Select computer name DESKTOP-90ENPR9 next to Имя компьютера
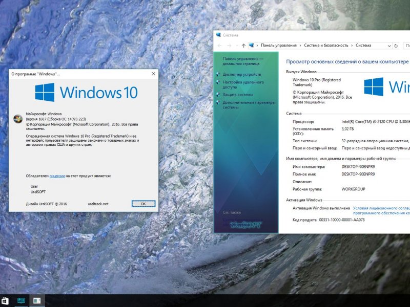410x307 pixels. click(x=358, y=167)
